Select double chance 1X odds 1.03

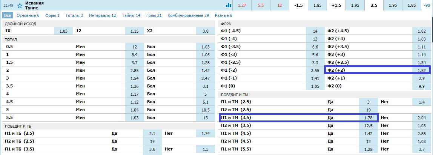[63, 31]
